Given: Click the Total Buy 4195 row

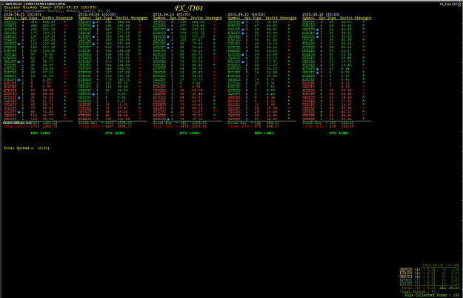Looking at the screenshot, I should pyautogui.click(x=105, y=122).
